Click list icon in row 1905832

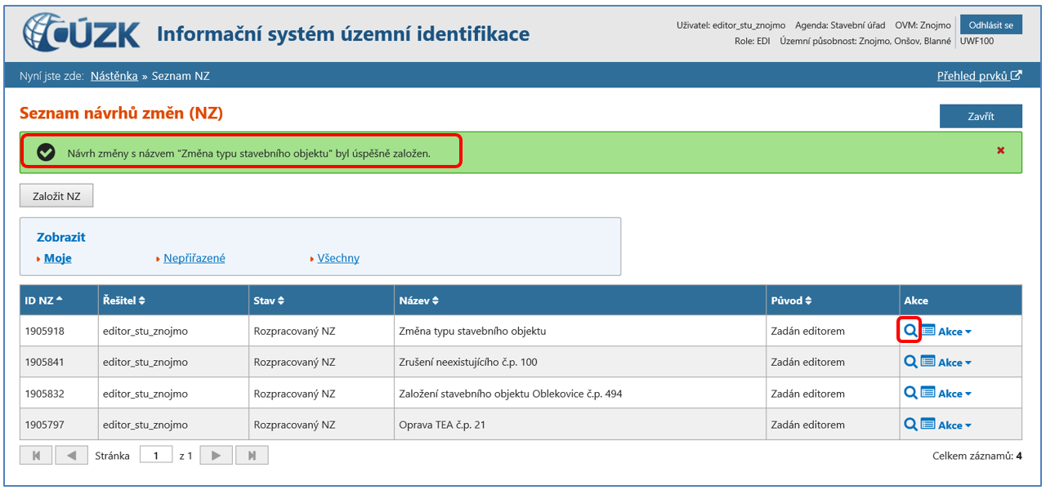point(928,393)
